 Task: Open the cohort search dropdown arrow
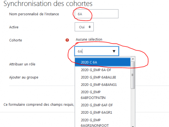click(x=114, y=51)
